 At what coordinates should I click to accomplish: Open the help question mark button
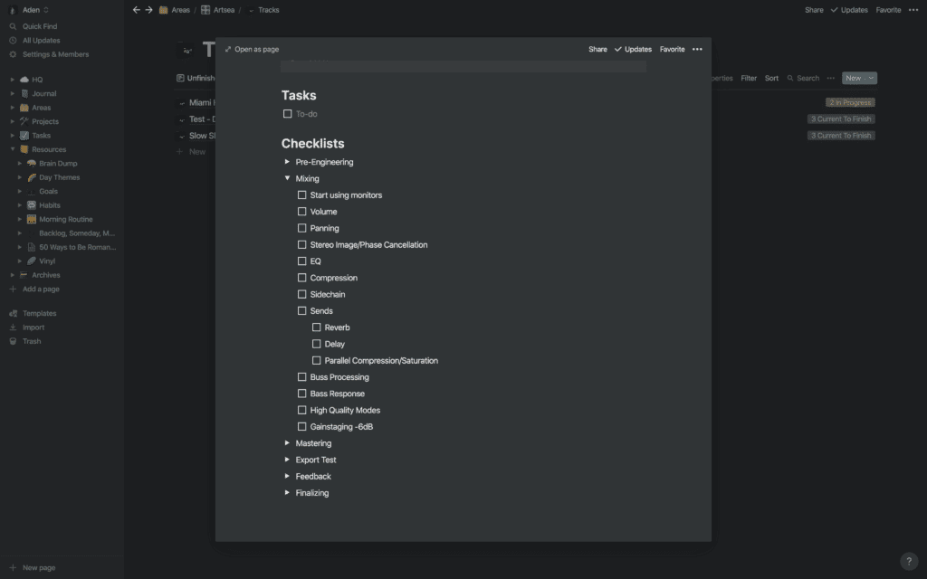(x=909, y=561)
